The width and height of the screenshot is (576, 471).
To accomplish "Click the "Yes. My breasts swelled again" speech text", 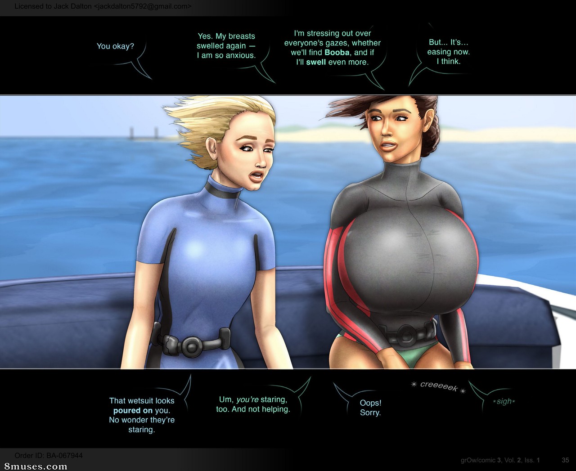I will [226, 46].
